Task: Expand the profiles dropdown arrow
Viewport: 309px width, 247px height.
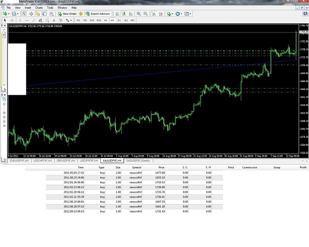Action: pyautogui.click(x=18, y=14)
